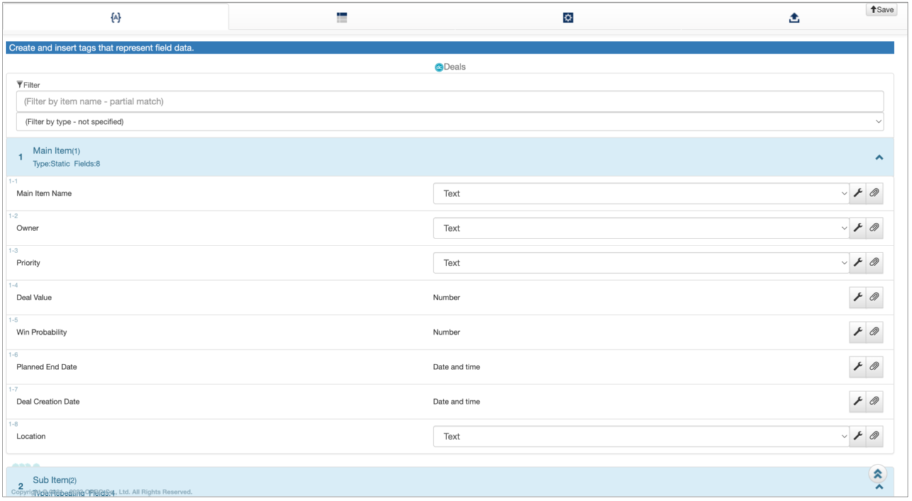
Task: Open the Owner field type dropdown
Action: pos(640,228)
